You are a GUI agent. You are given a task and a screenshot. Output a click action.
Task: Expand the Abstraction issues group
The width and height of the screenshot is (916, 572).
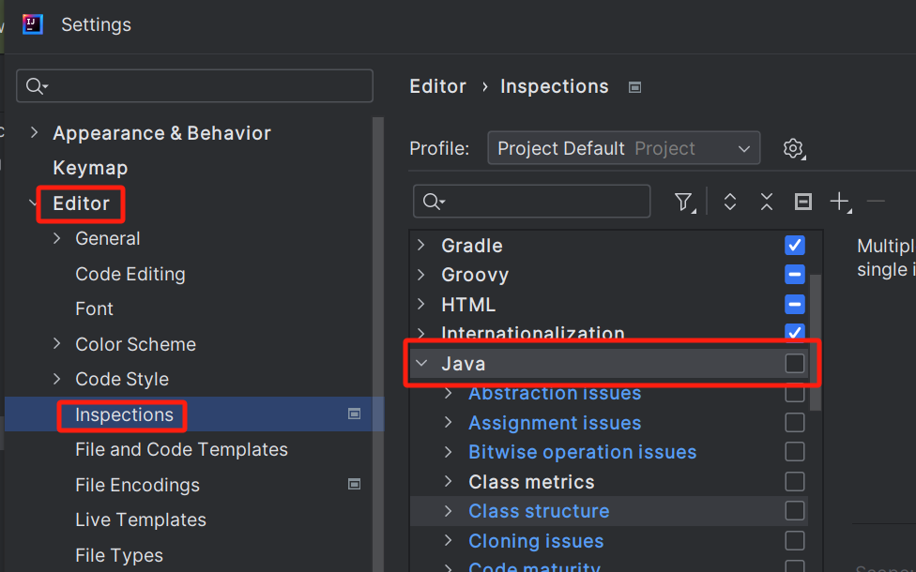pyautogui.click(x=449, y=394)
